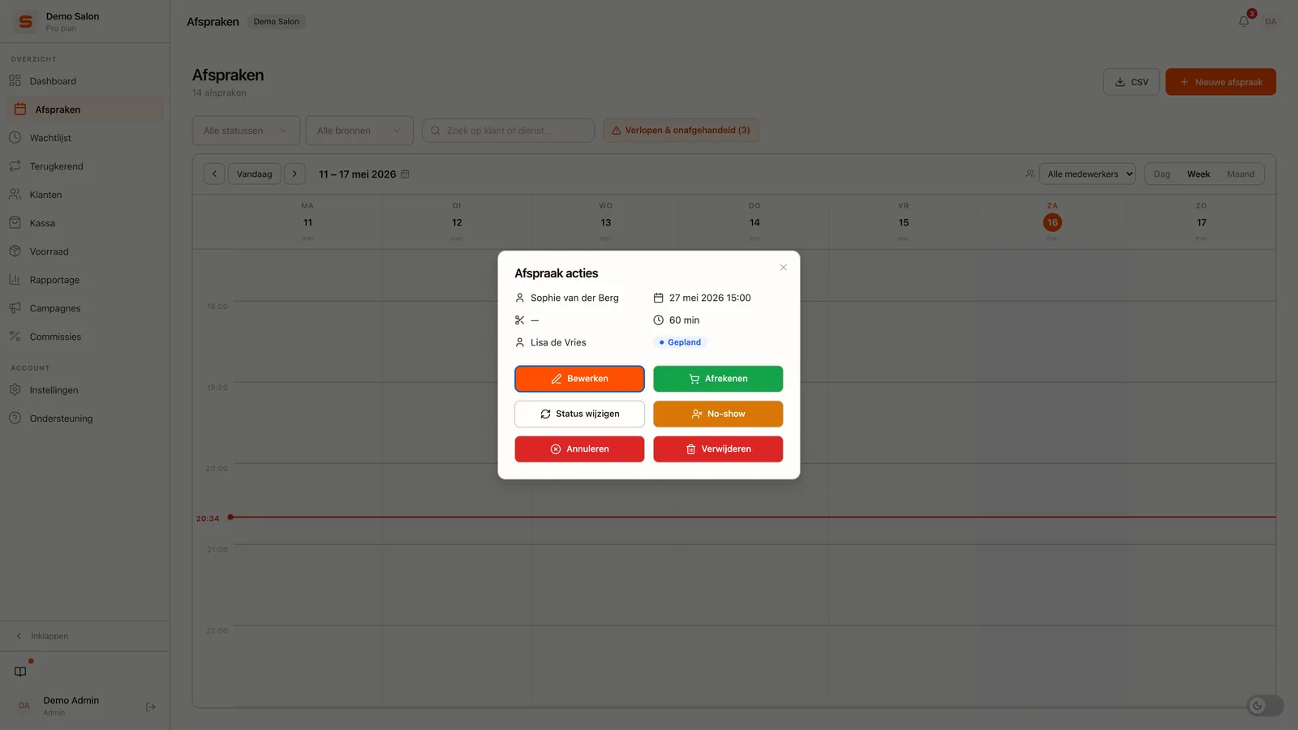Go to next week arrow
1298x730 pixels.
tap(294, 174)
